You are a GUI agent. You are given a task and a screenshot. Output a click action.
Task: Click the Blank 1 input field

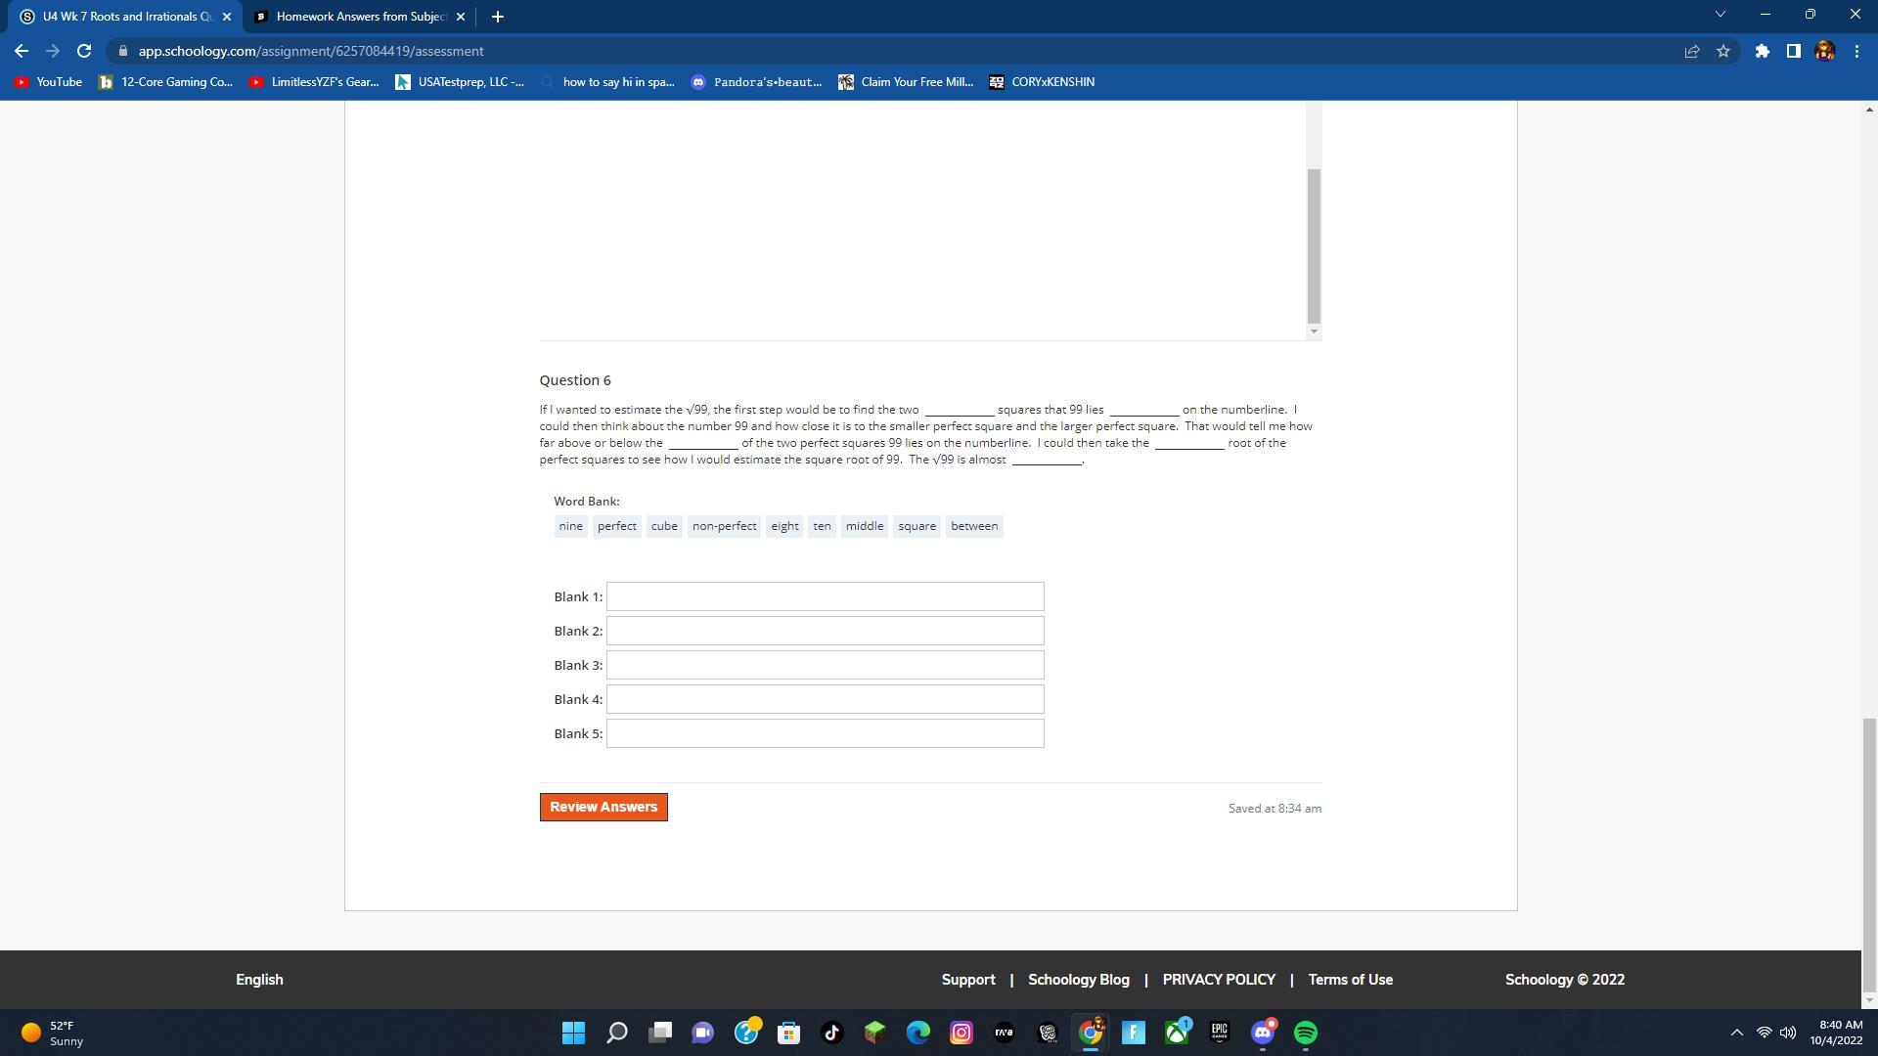pos(825,596)
